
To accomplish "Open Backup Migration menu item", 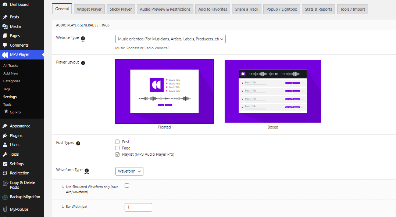I will click(x=22, y=197).
